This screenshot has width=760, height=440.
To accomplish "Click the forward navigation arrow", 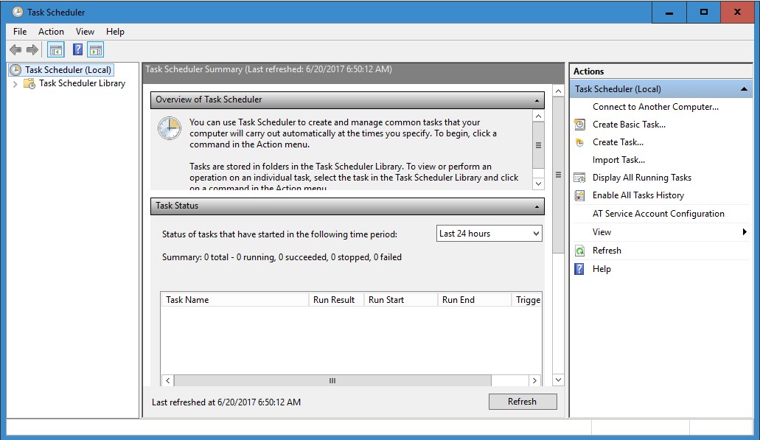I will [x=31, y=49].
